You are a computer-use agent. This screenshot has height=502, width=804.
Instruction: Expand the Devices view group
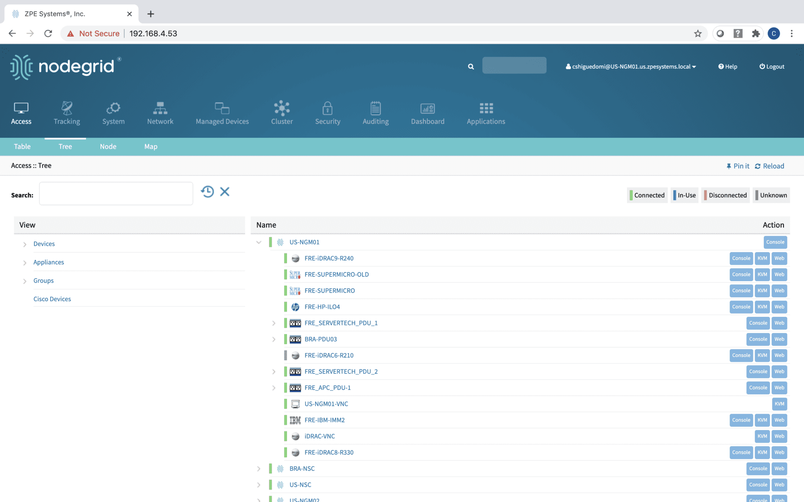(25, 244)
